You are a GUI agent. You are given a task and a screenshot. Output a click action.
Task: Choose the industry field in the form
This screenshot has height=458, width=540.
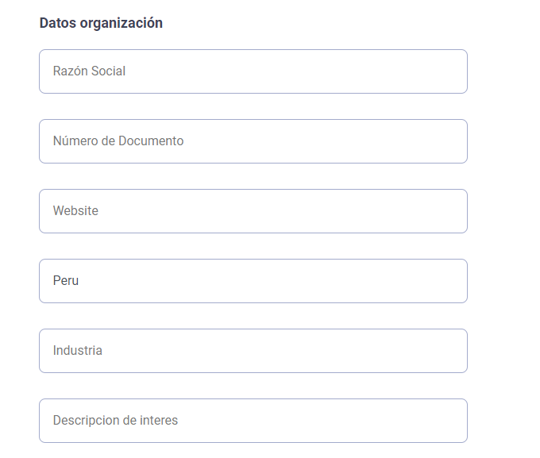[x=253, y=351]
